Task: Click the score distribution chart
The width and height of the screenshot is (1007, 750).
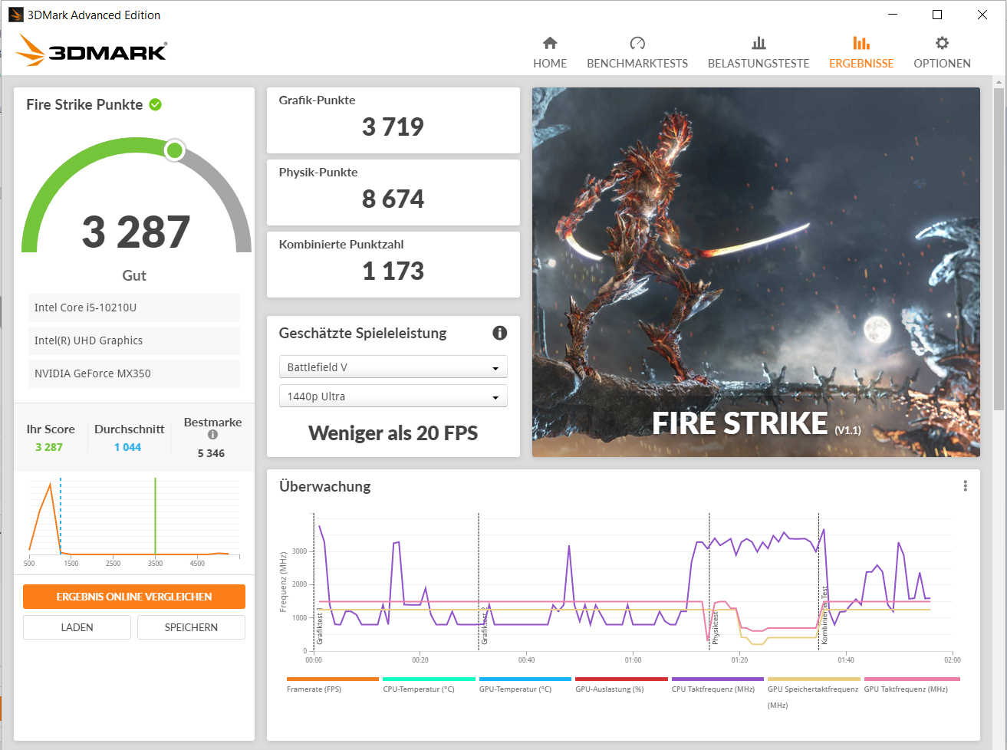Action: [134, 521]
